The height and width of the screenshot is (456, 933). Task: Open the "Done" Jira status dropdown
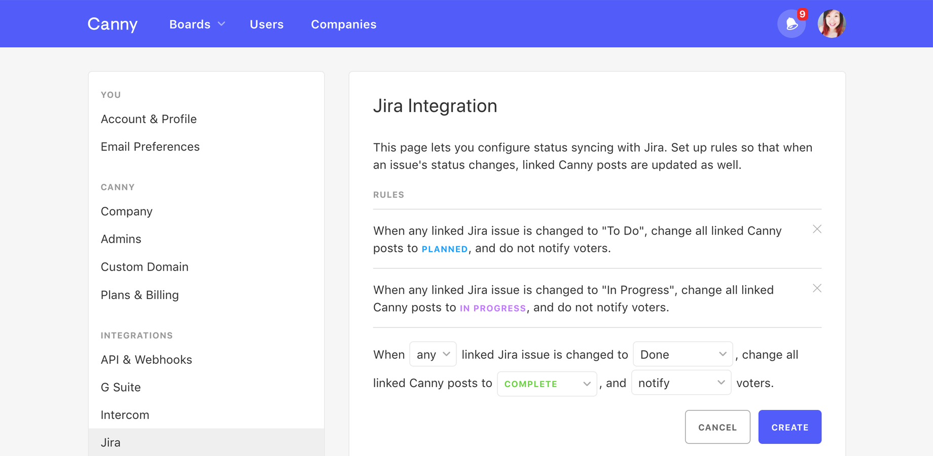pyautogui.click(x=683, y=354)
